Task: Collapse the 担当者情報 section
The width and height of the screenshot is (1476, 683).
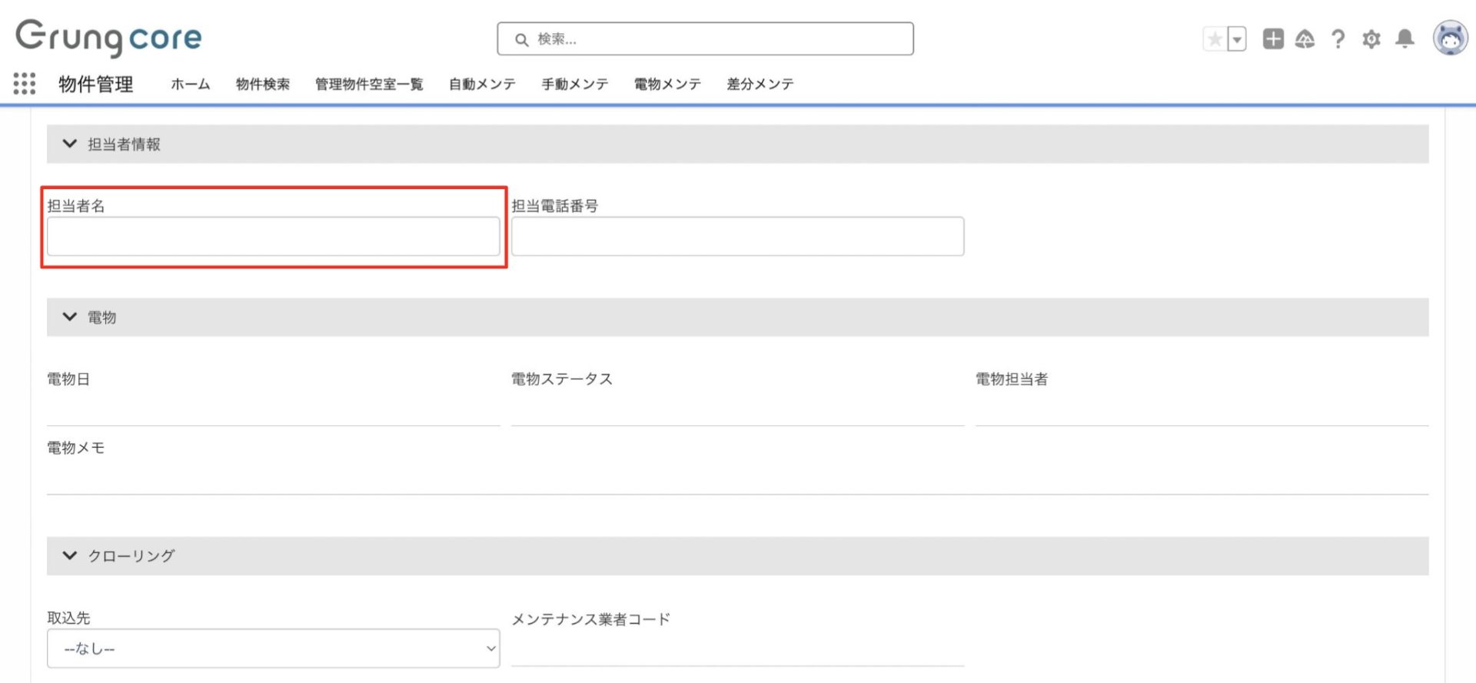Action: (70, 144)
